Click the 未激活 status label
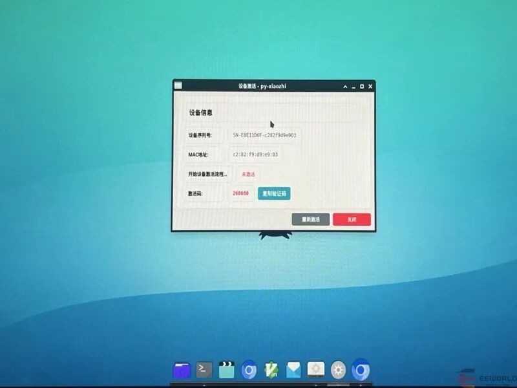This screenshot has width=517, height=388. point(248,174)
